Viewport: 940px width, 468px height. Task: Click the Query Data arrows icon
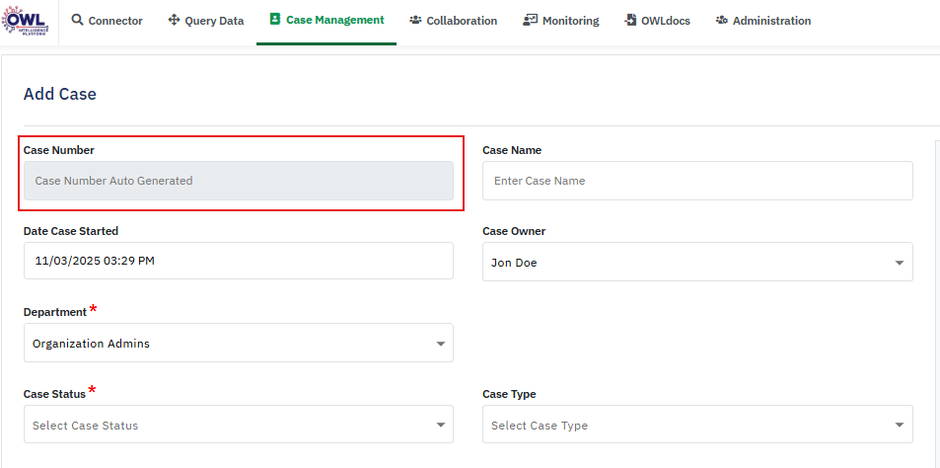[174, 21]
